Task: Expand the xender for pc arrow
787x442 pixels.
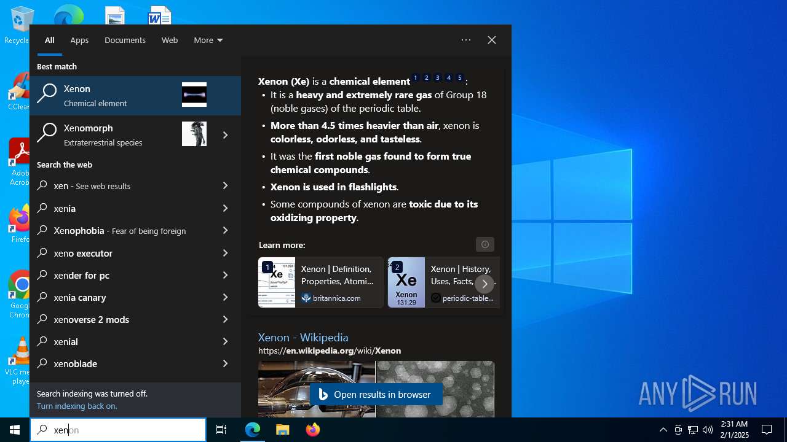Action: tap(225, 275)
